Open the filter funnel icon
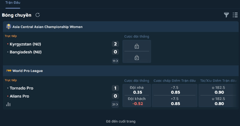Screen dimensions: 240x126 [226, 15]
